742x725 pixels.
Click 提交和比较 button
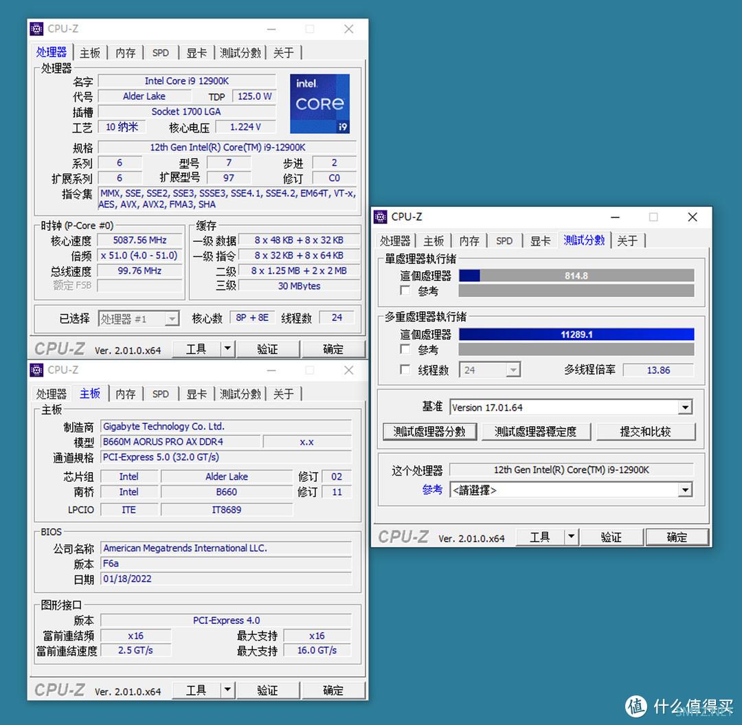pos(645,432)
